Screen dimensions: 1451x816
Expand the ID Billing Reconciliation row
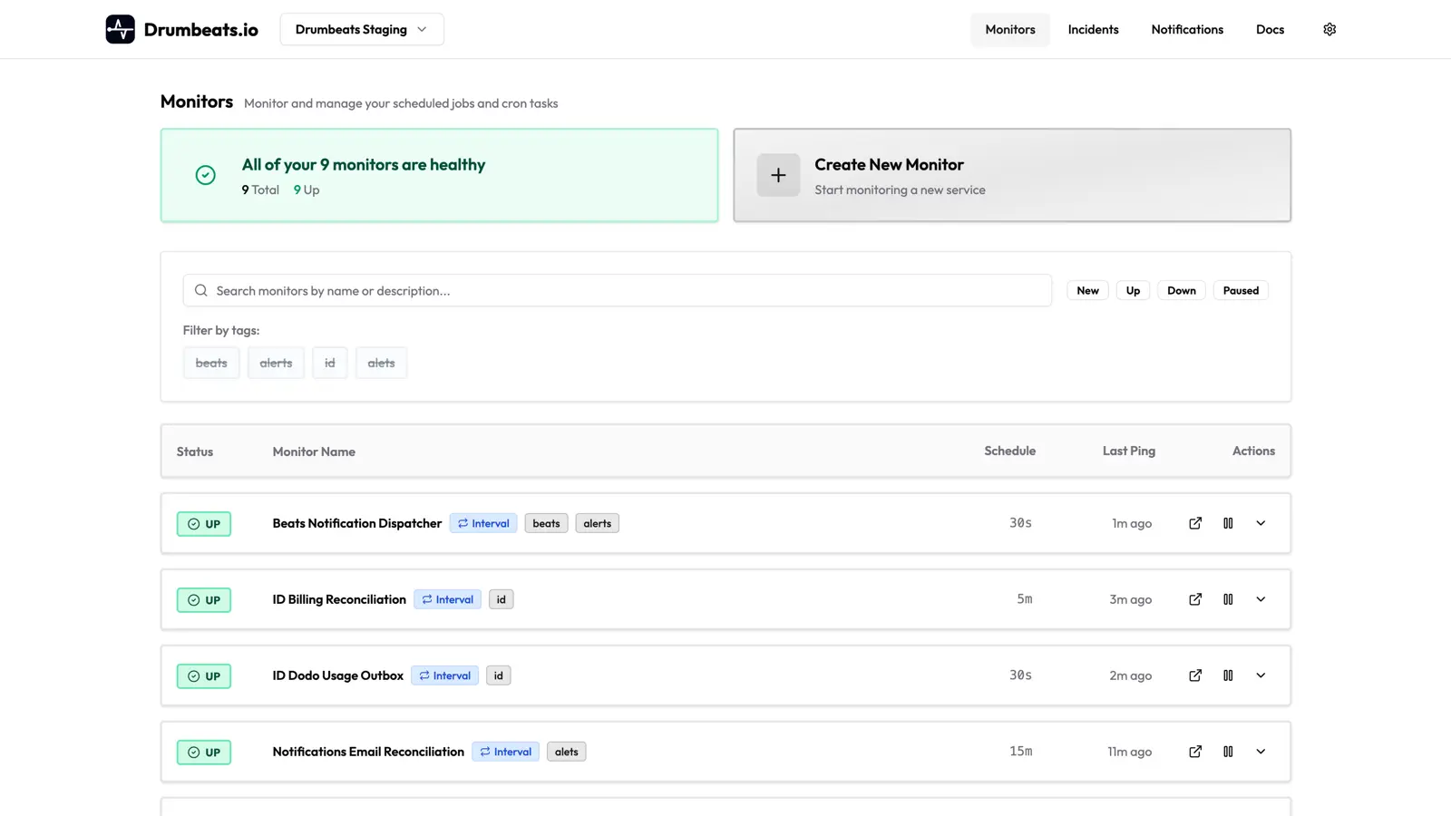coord(1261,599)
